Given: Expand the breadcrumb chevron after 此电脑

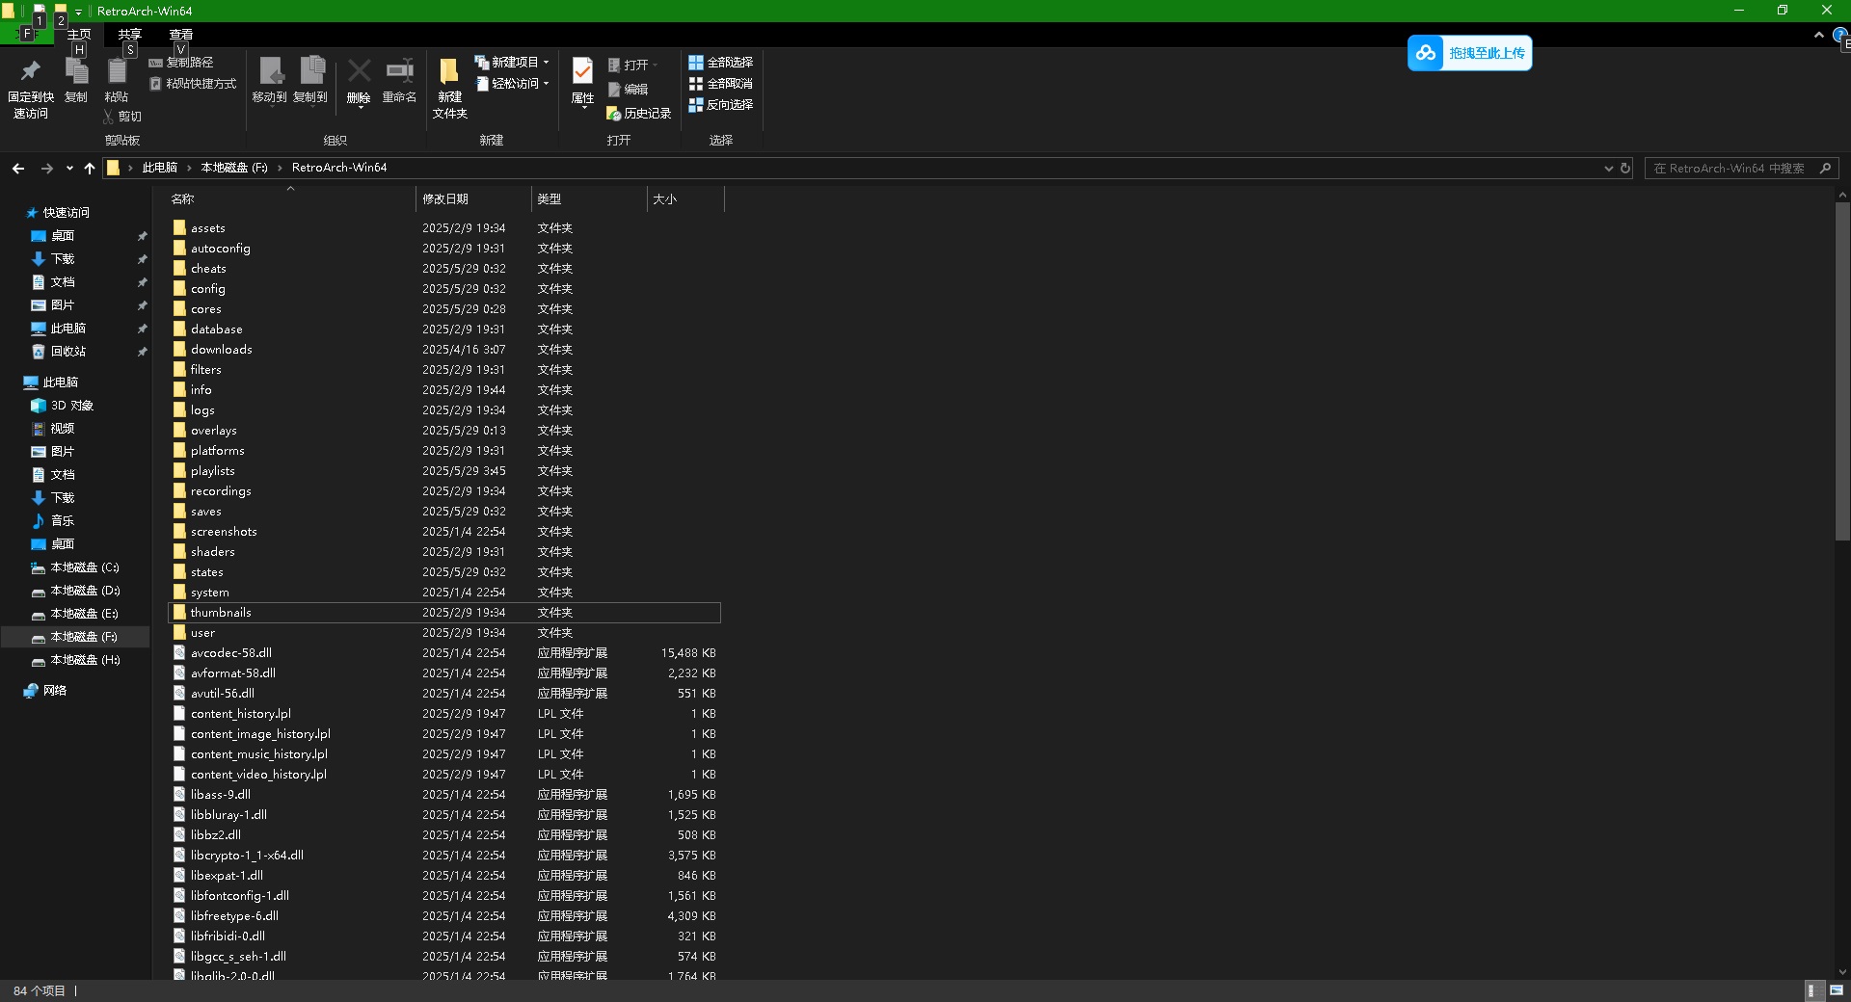Looking at the screenshot, I should (x=189, y=169).
